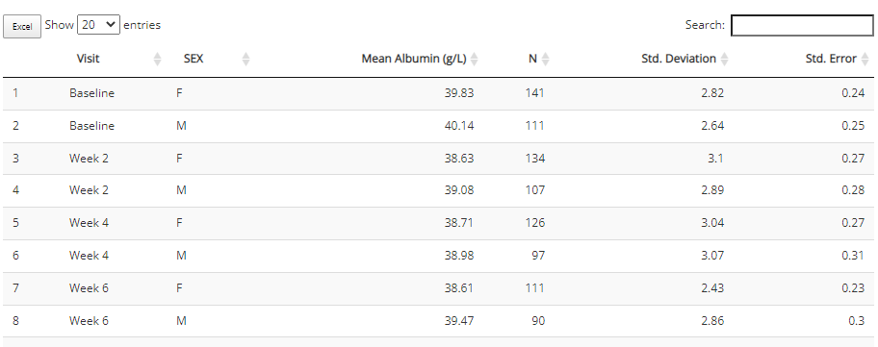Image resolution: width=878 pixels, height=347 pixels.
Task: Sort by Std. Deviation arrows
Action: pos(724,59)
